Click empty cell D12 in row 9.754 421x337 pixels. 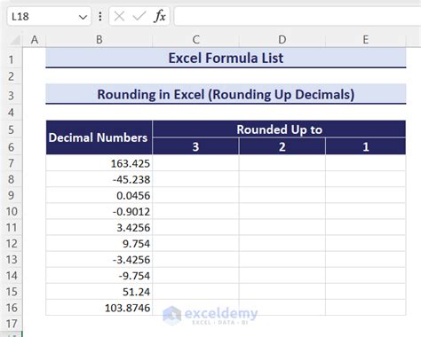pos(282,243)
